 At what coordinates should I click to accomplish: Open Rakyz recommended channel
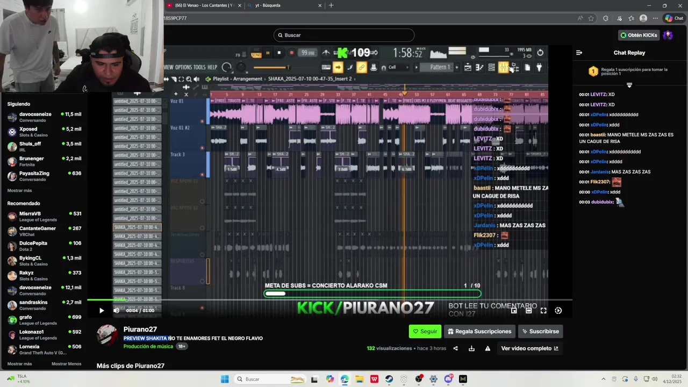click(x=44, y=276)
